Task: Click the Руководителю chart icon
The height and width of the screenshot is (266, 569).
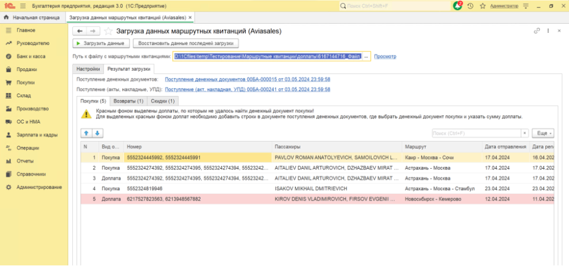Action: [9, 44]
